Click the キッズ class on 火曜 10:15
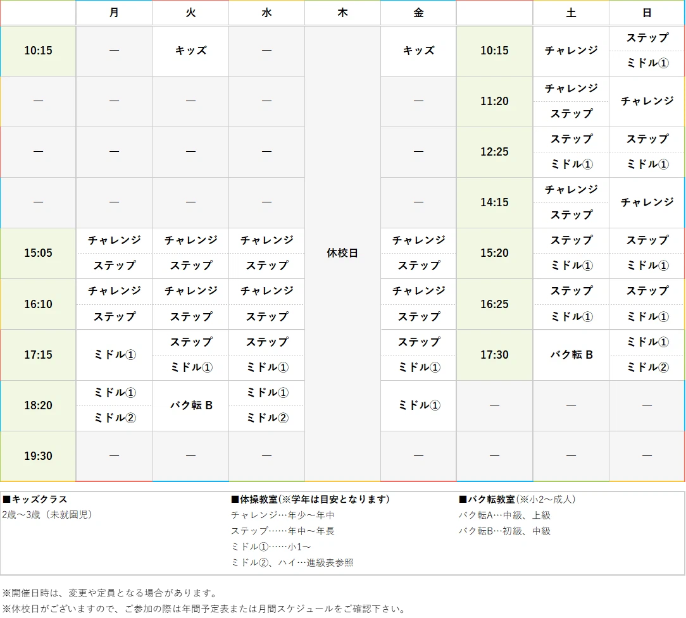Viewport: 686px width, 618px height. pyautogui.click(x=190, y=51)
